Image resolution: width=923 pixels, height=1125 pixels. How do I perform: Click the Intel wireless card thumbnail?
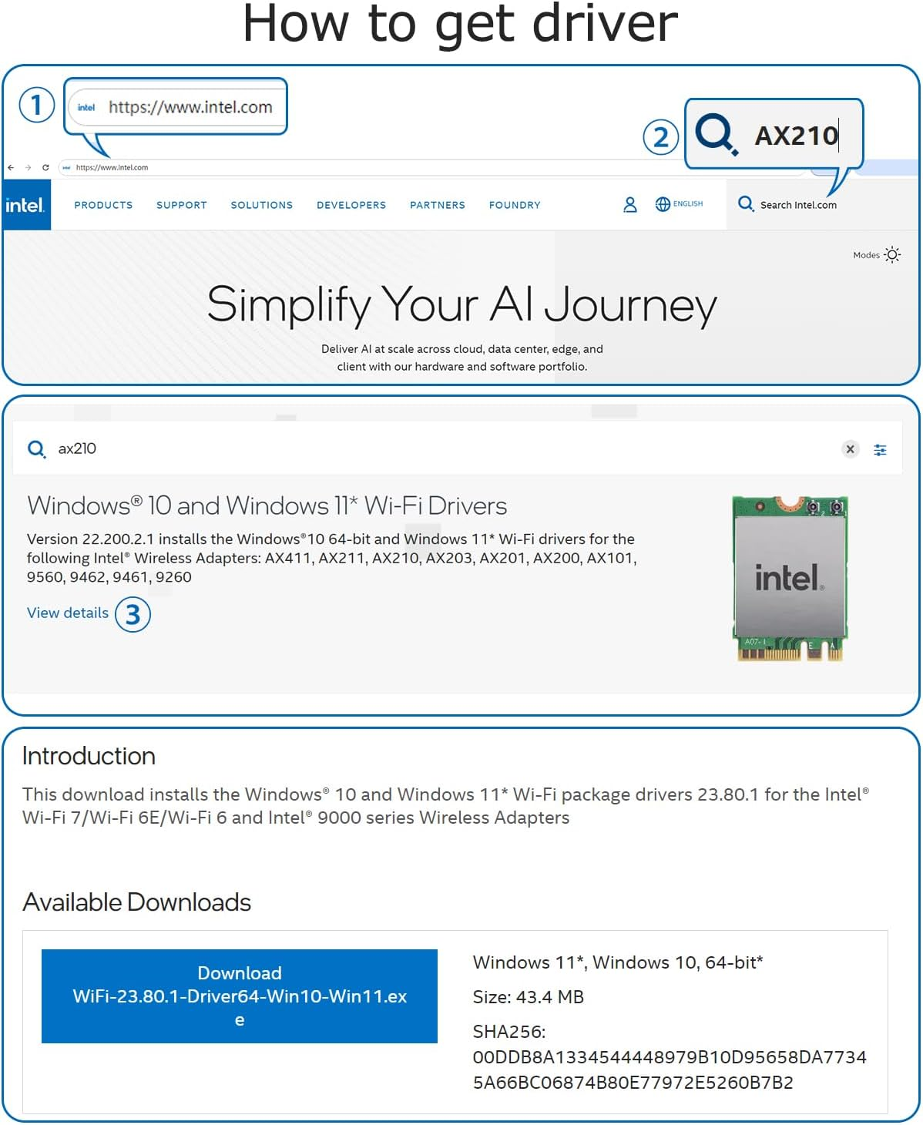point(789,579)
